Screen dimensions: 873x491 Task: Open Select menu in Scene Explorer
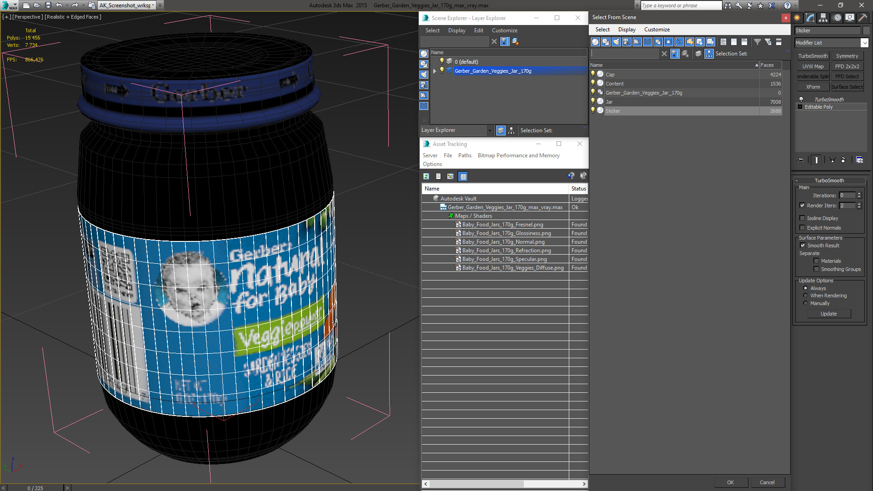[x=432, y=30]
